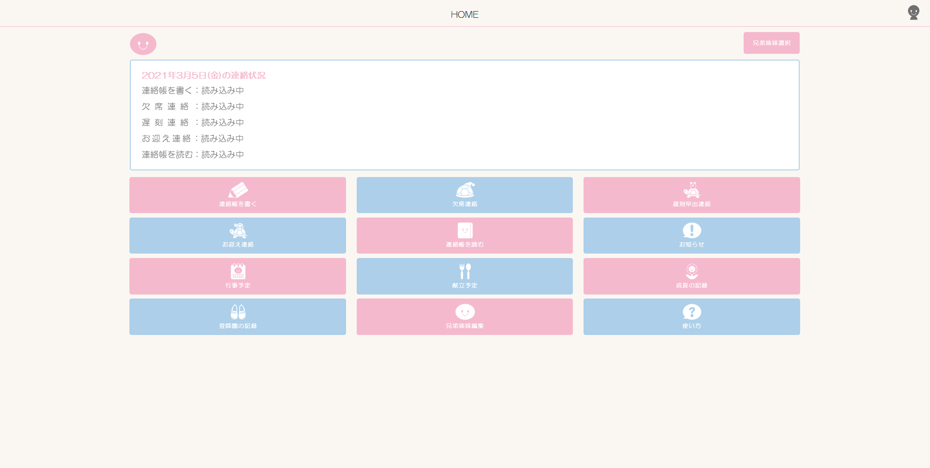Click the 連絡帳を読む status line in panel
Screen dimensions: 930x468
pos(193,155)
